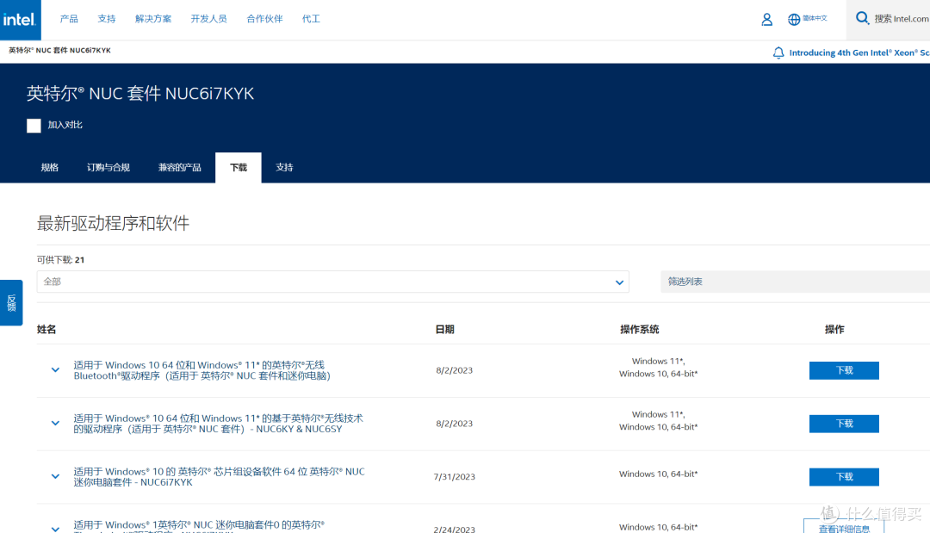Open the user account icon
The width and height of the screenshot is (930, 533).
click(767, 20)
